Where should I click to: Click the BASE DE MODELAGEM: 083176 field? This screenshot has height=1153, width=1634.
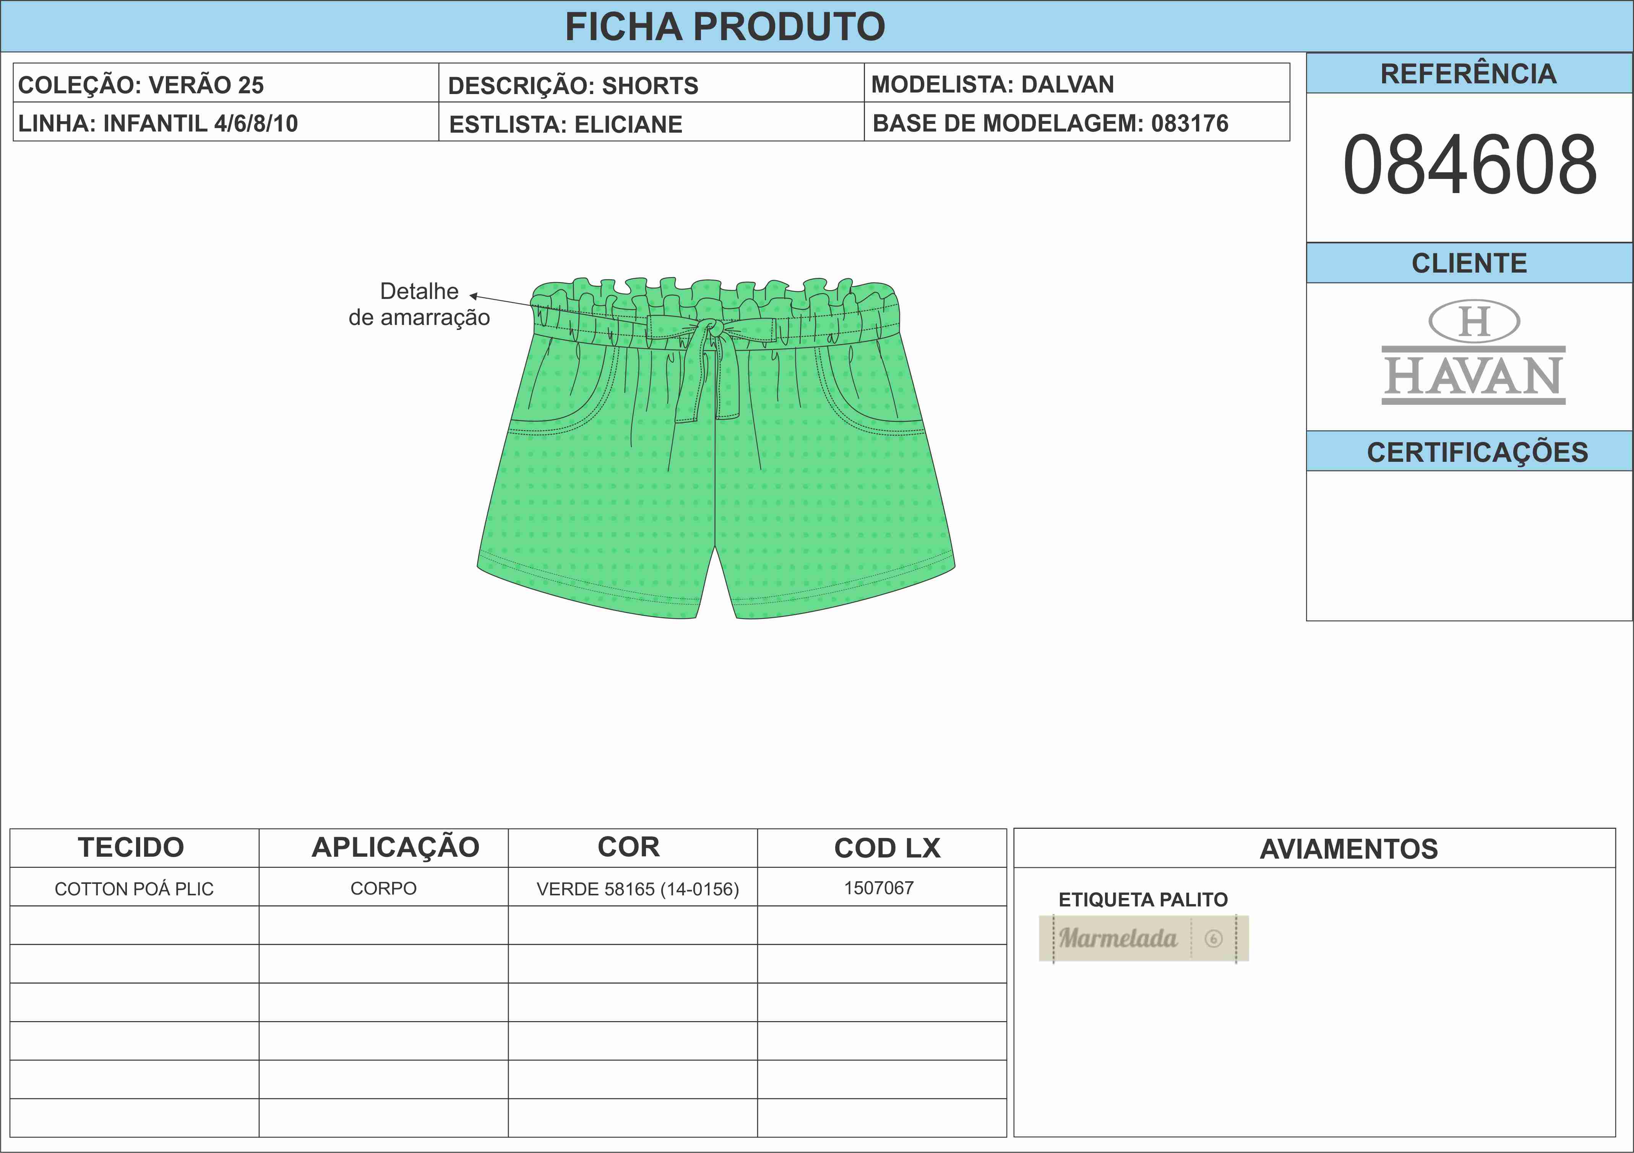coord(1050,123)
